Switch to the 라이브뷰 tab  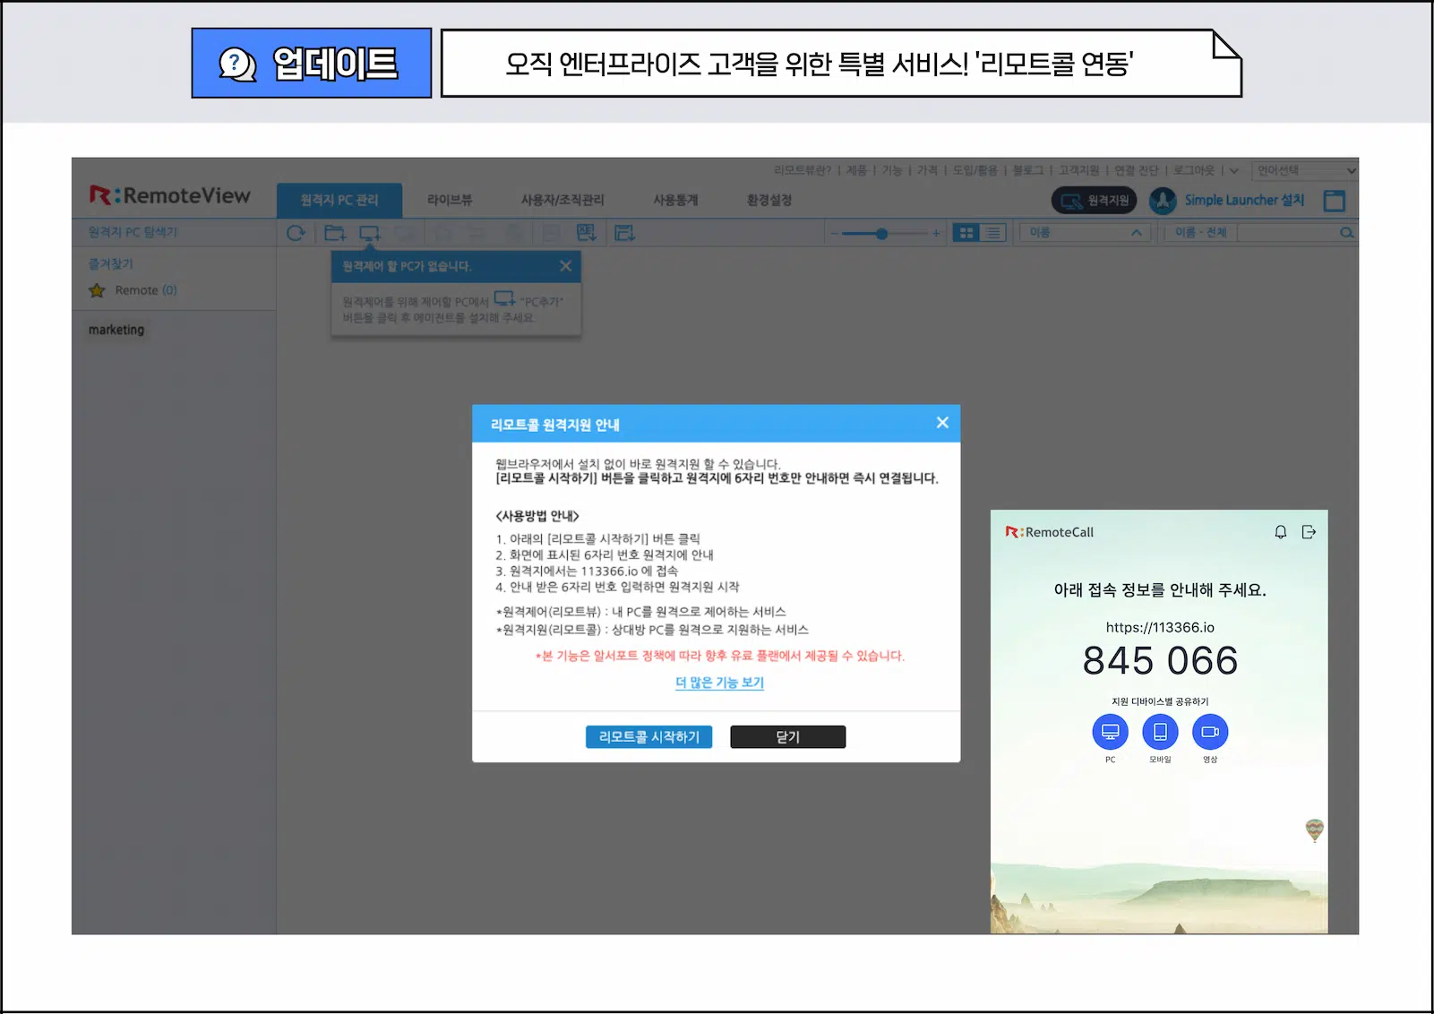click(451, 200)
